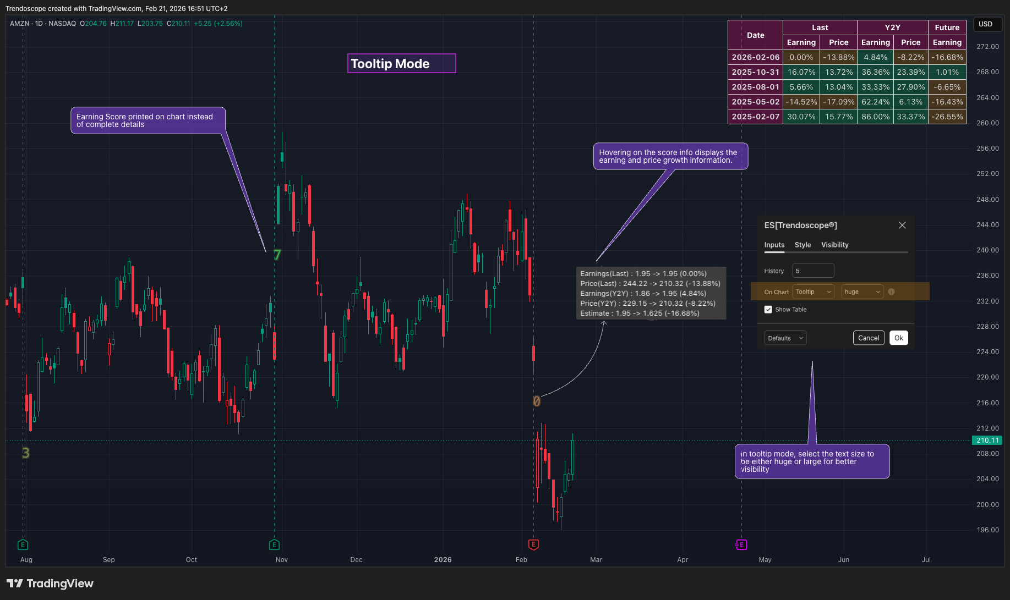The height and width of the screenshot is (600, 1010).
Task: Click the magenta future earnings E marker
Action: (x=741, y=544)
